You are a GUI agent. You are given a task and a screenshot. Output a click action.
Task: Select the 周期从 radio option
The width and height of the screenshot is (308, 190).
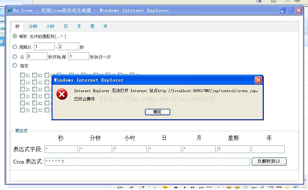click(x=15, y=47)
